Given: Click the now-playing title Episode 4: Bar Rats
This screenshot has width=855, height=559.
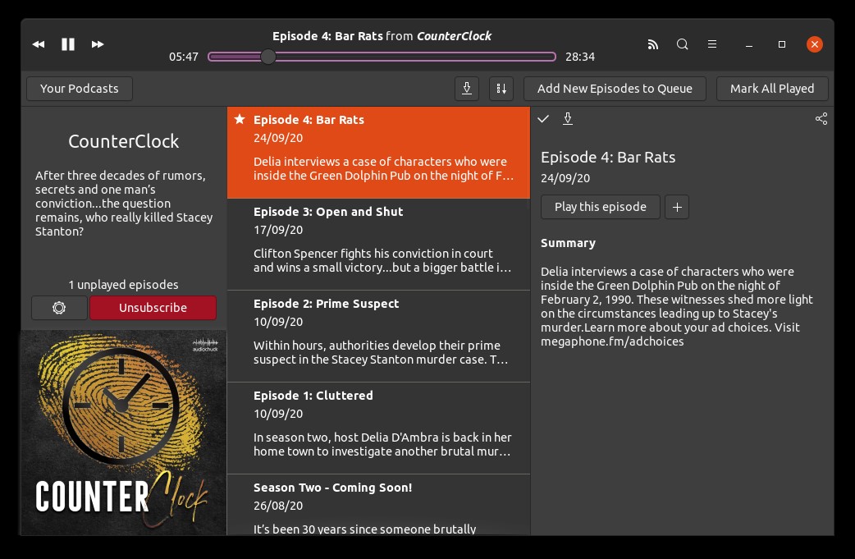Looking at the screenshot, I should (x=327, y=36).
